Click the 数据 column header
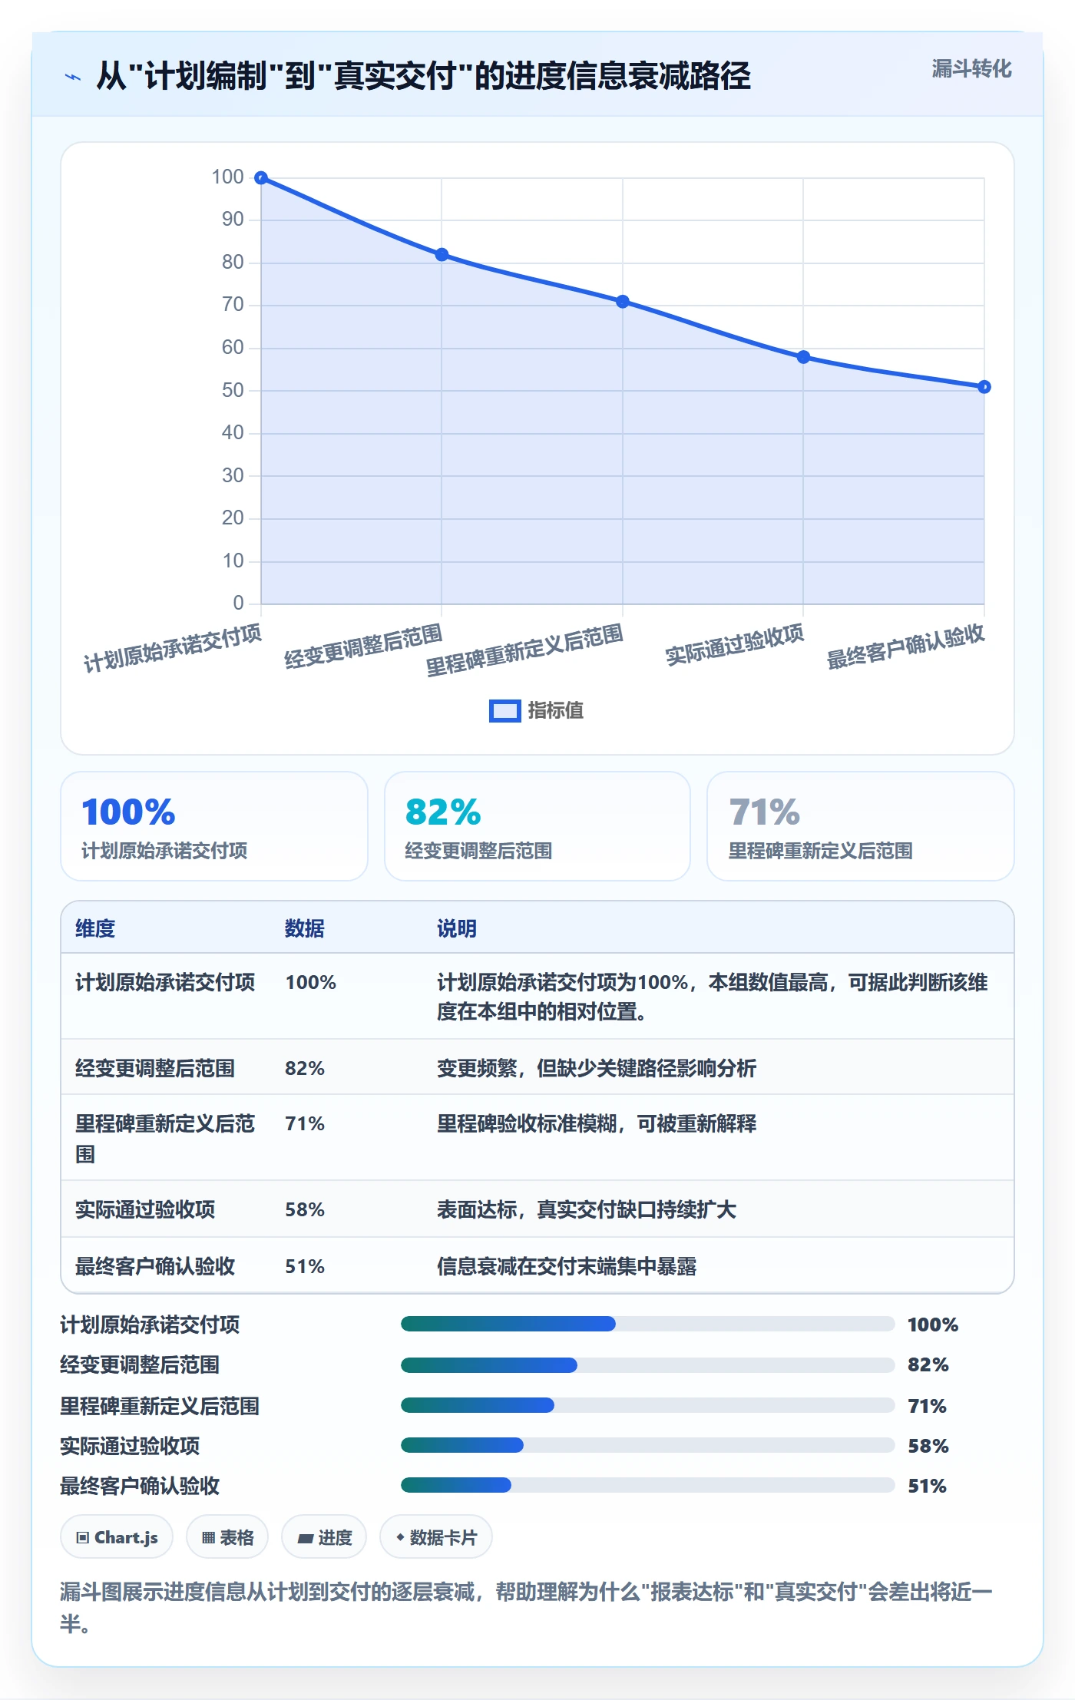Viewport: 1075px width, 1700px height. click(x=305, y=928)
